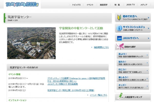Screen dimensions: 154x102
Task: Follow the イベント一覧はこちら link
Action: click(99, 95)
